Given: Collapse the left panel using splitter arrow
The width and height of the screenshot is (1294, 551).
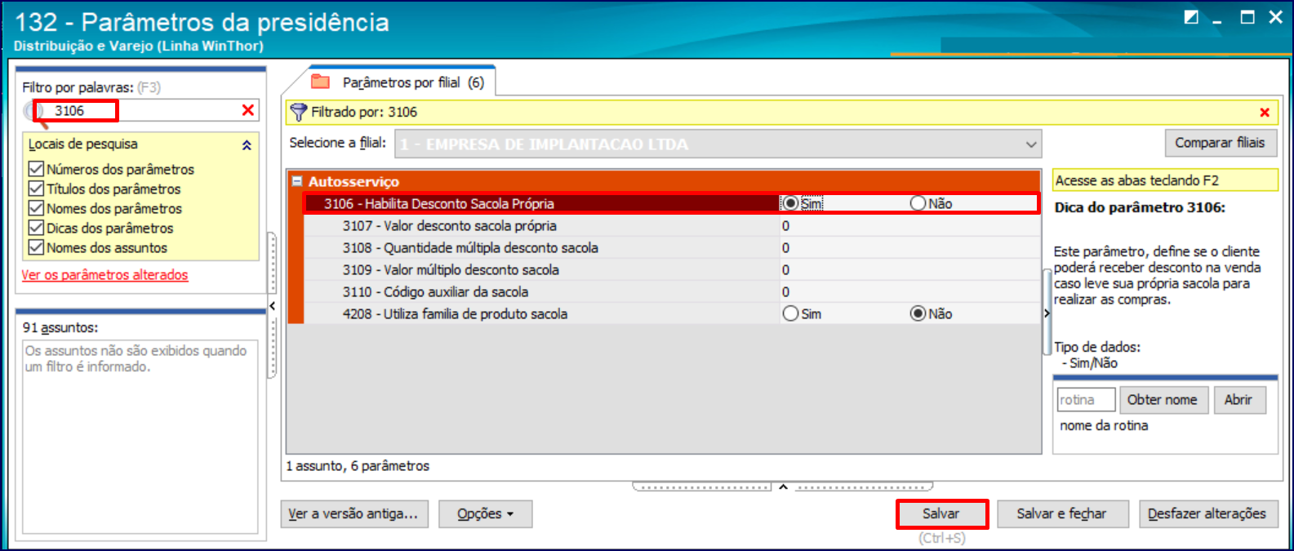Looking at the screenshot, I should point(273,306).
